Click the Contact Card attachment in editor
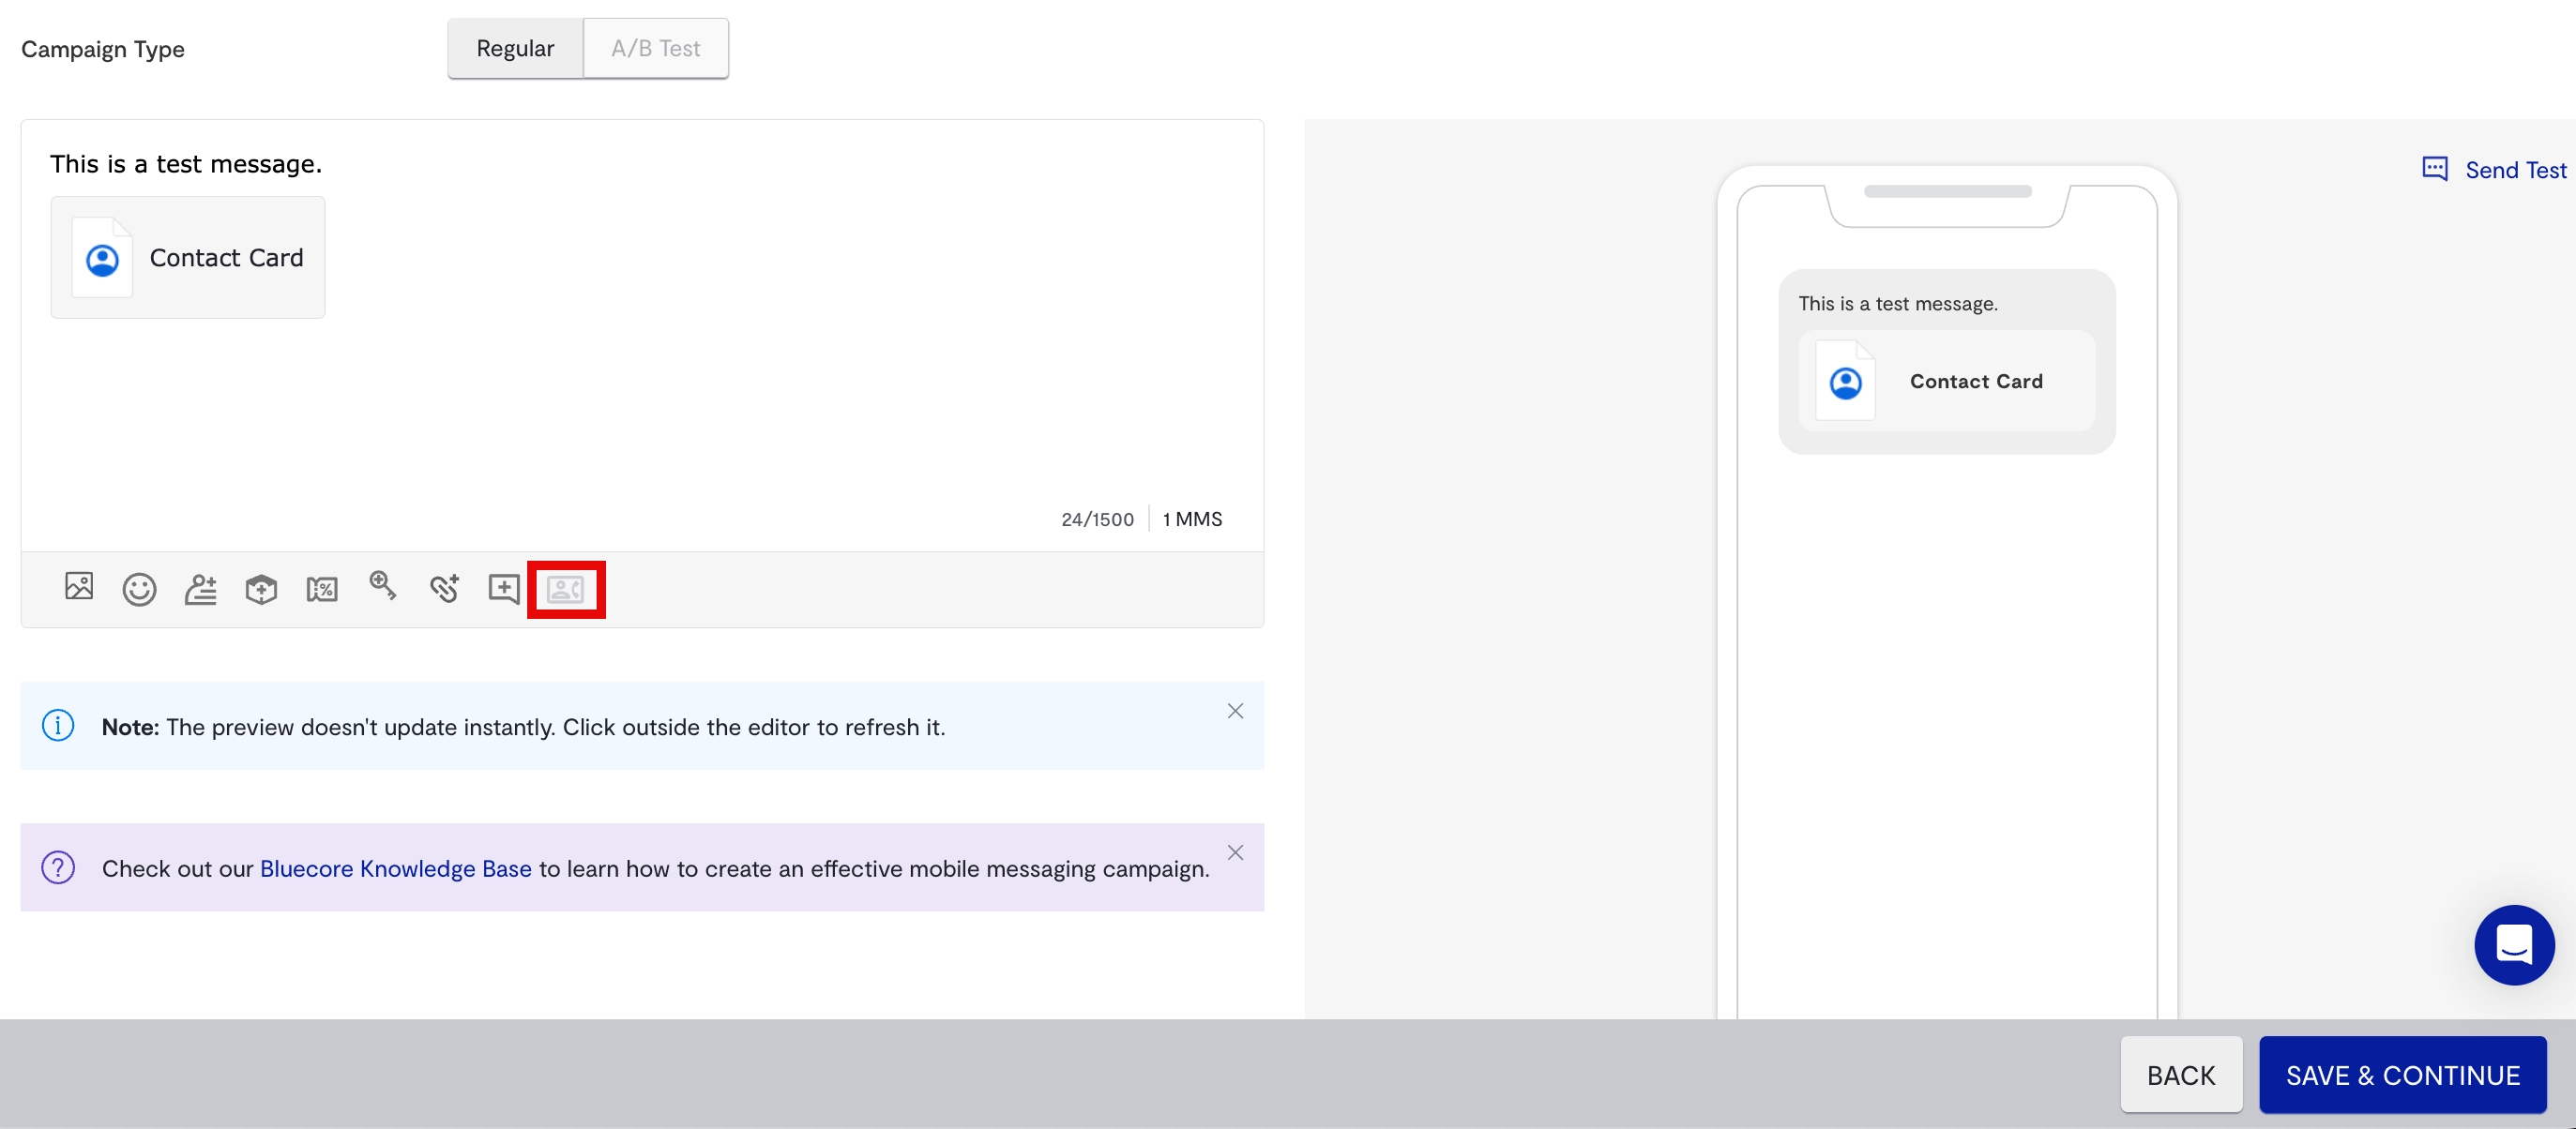This screenshot has height=1129, width=2576. (x=188, y=257)
